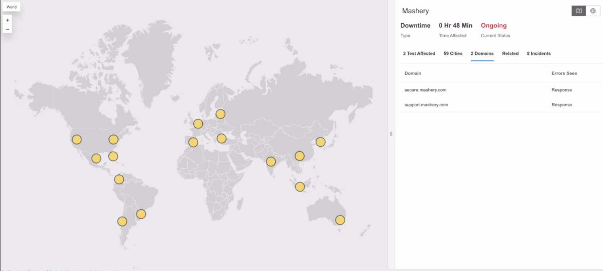Screen dimensions: 603x271
Task: Click the US West Coast map marker
Action: click(x=77, y=139)
